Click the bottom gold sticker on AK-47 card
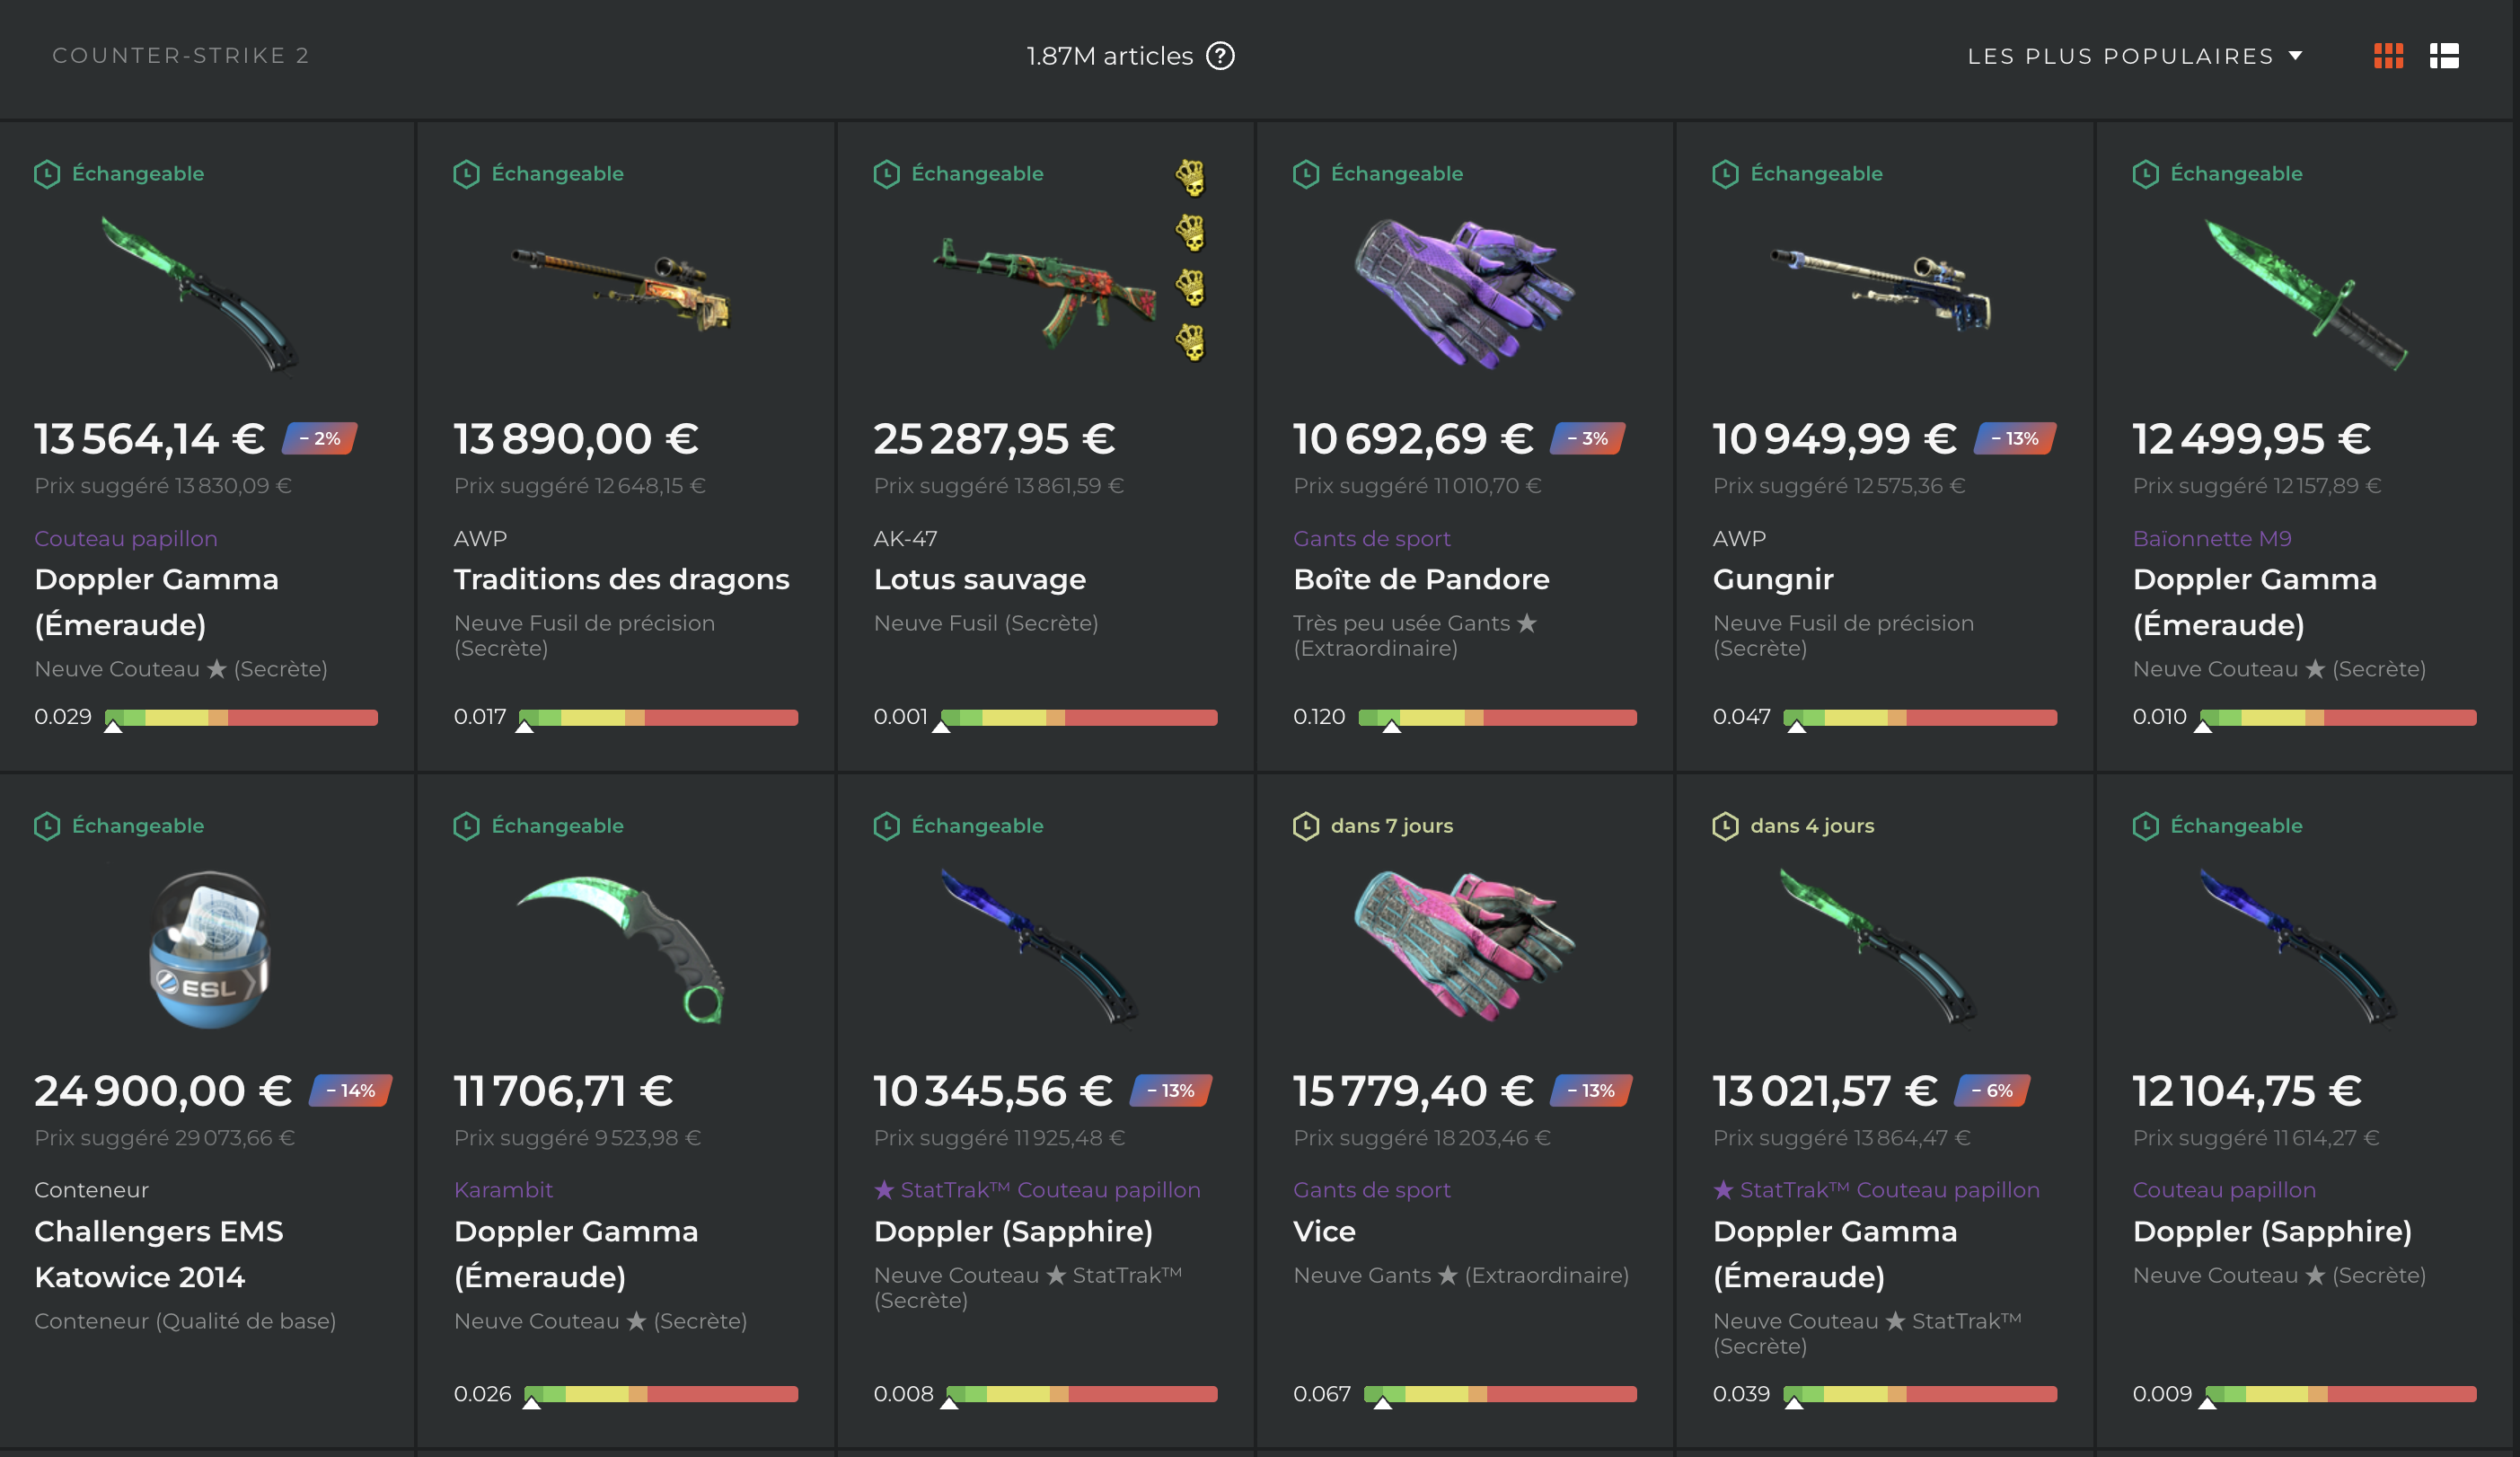The width and height of the screenshot is (2520, 1457). [1190, 343]
